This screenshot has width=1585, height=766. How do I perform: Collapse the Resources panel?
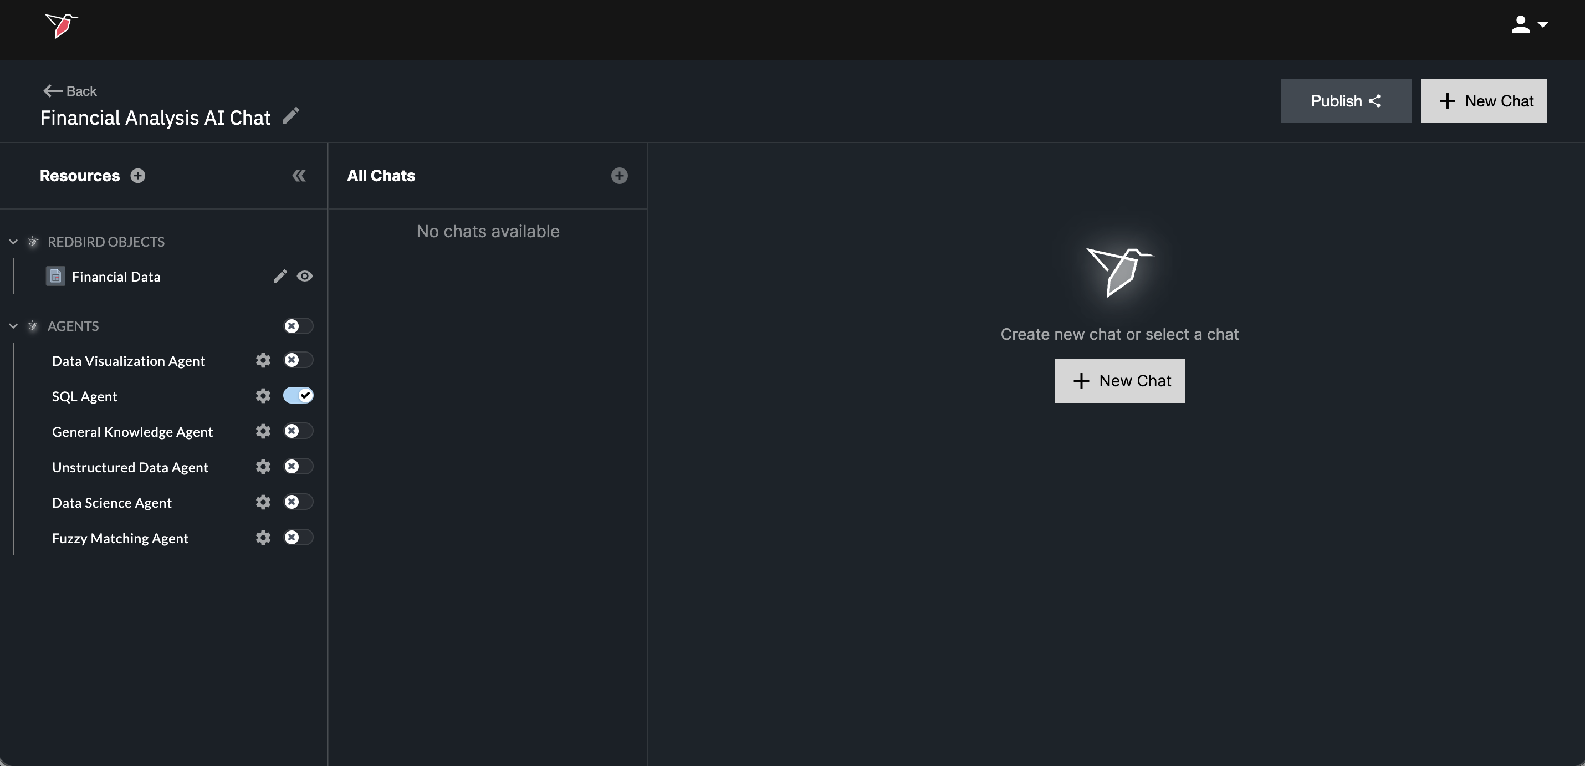299,176
